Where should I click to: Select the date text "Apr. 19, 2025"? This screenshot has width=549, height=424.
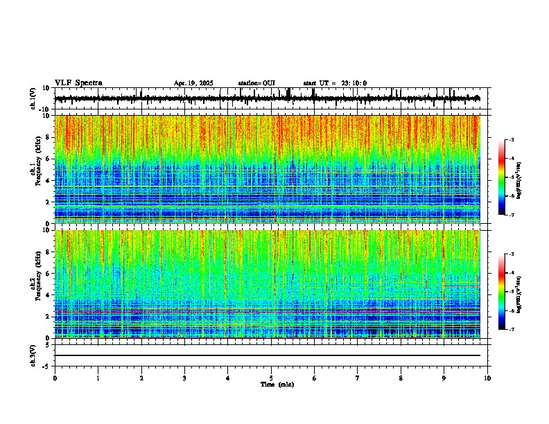[193, 83]
